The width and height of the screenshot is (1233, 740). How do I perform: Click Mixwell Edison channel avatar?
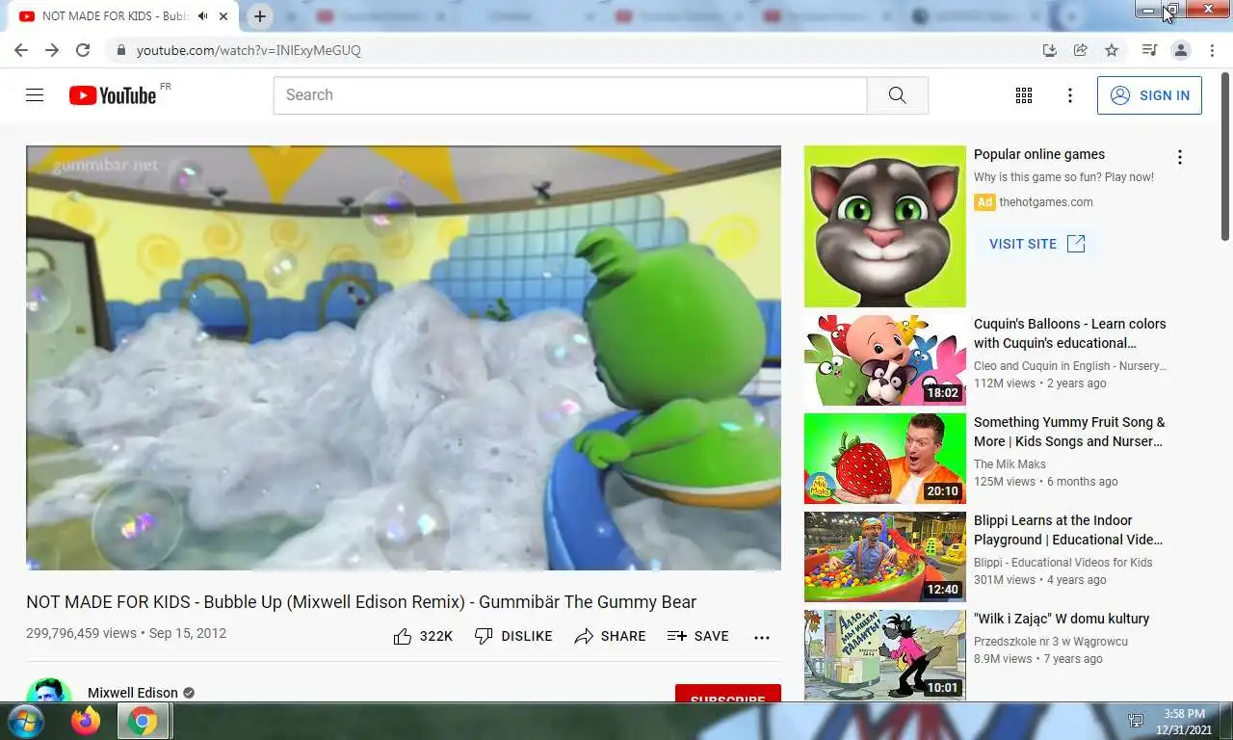49,690
